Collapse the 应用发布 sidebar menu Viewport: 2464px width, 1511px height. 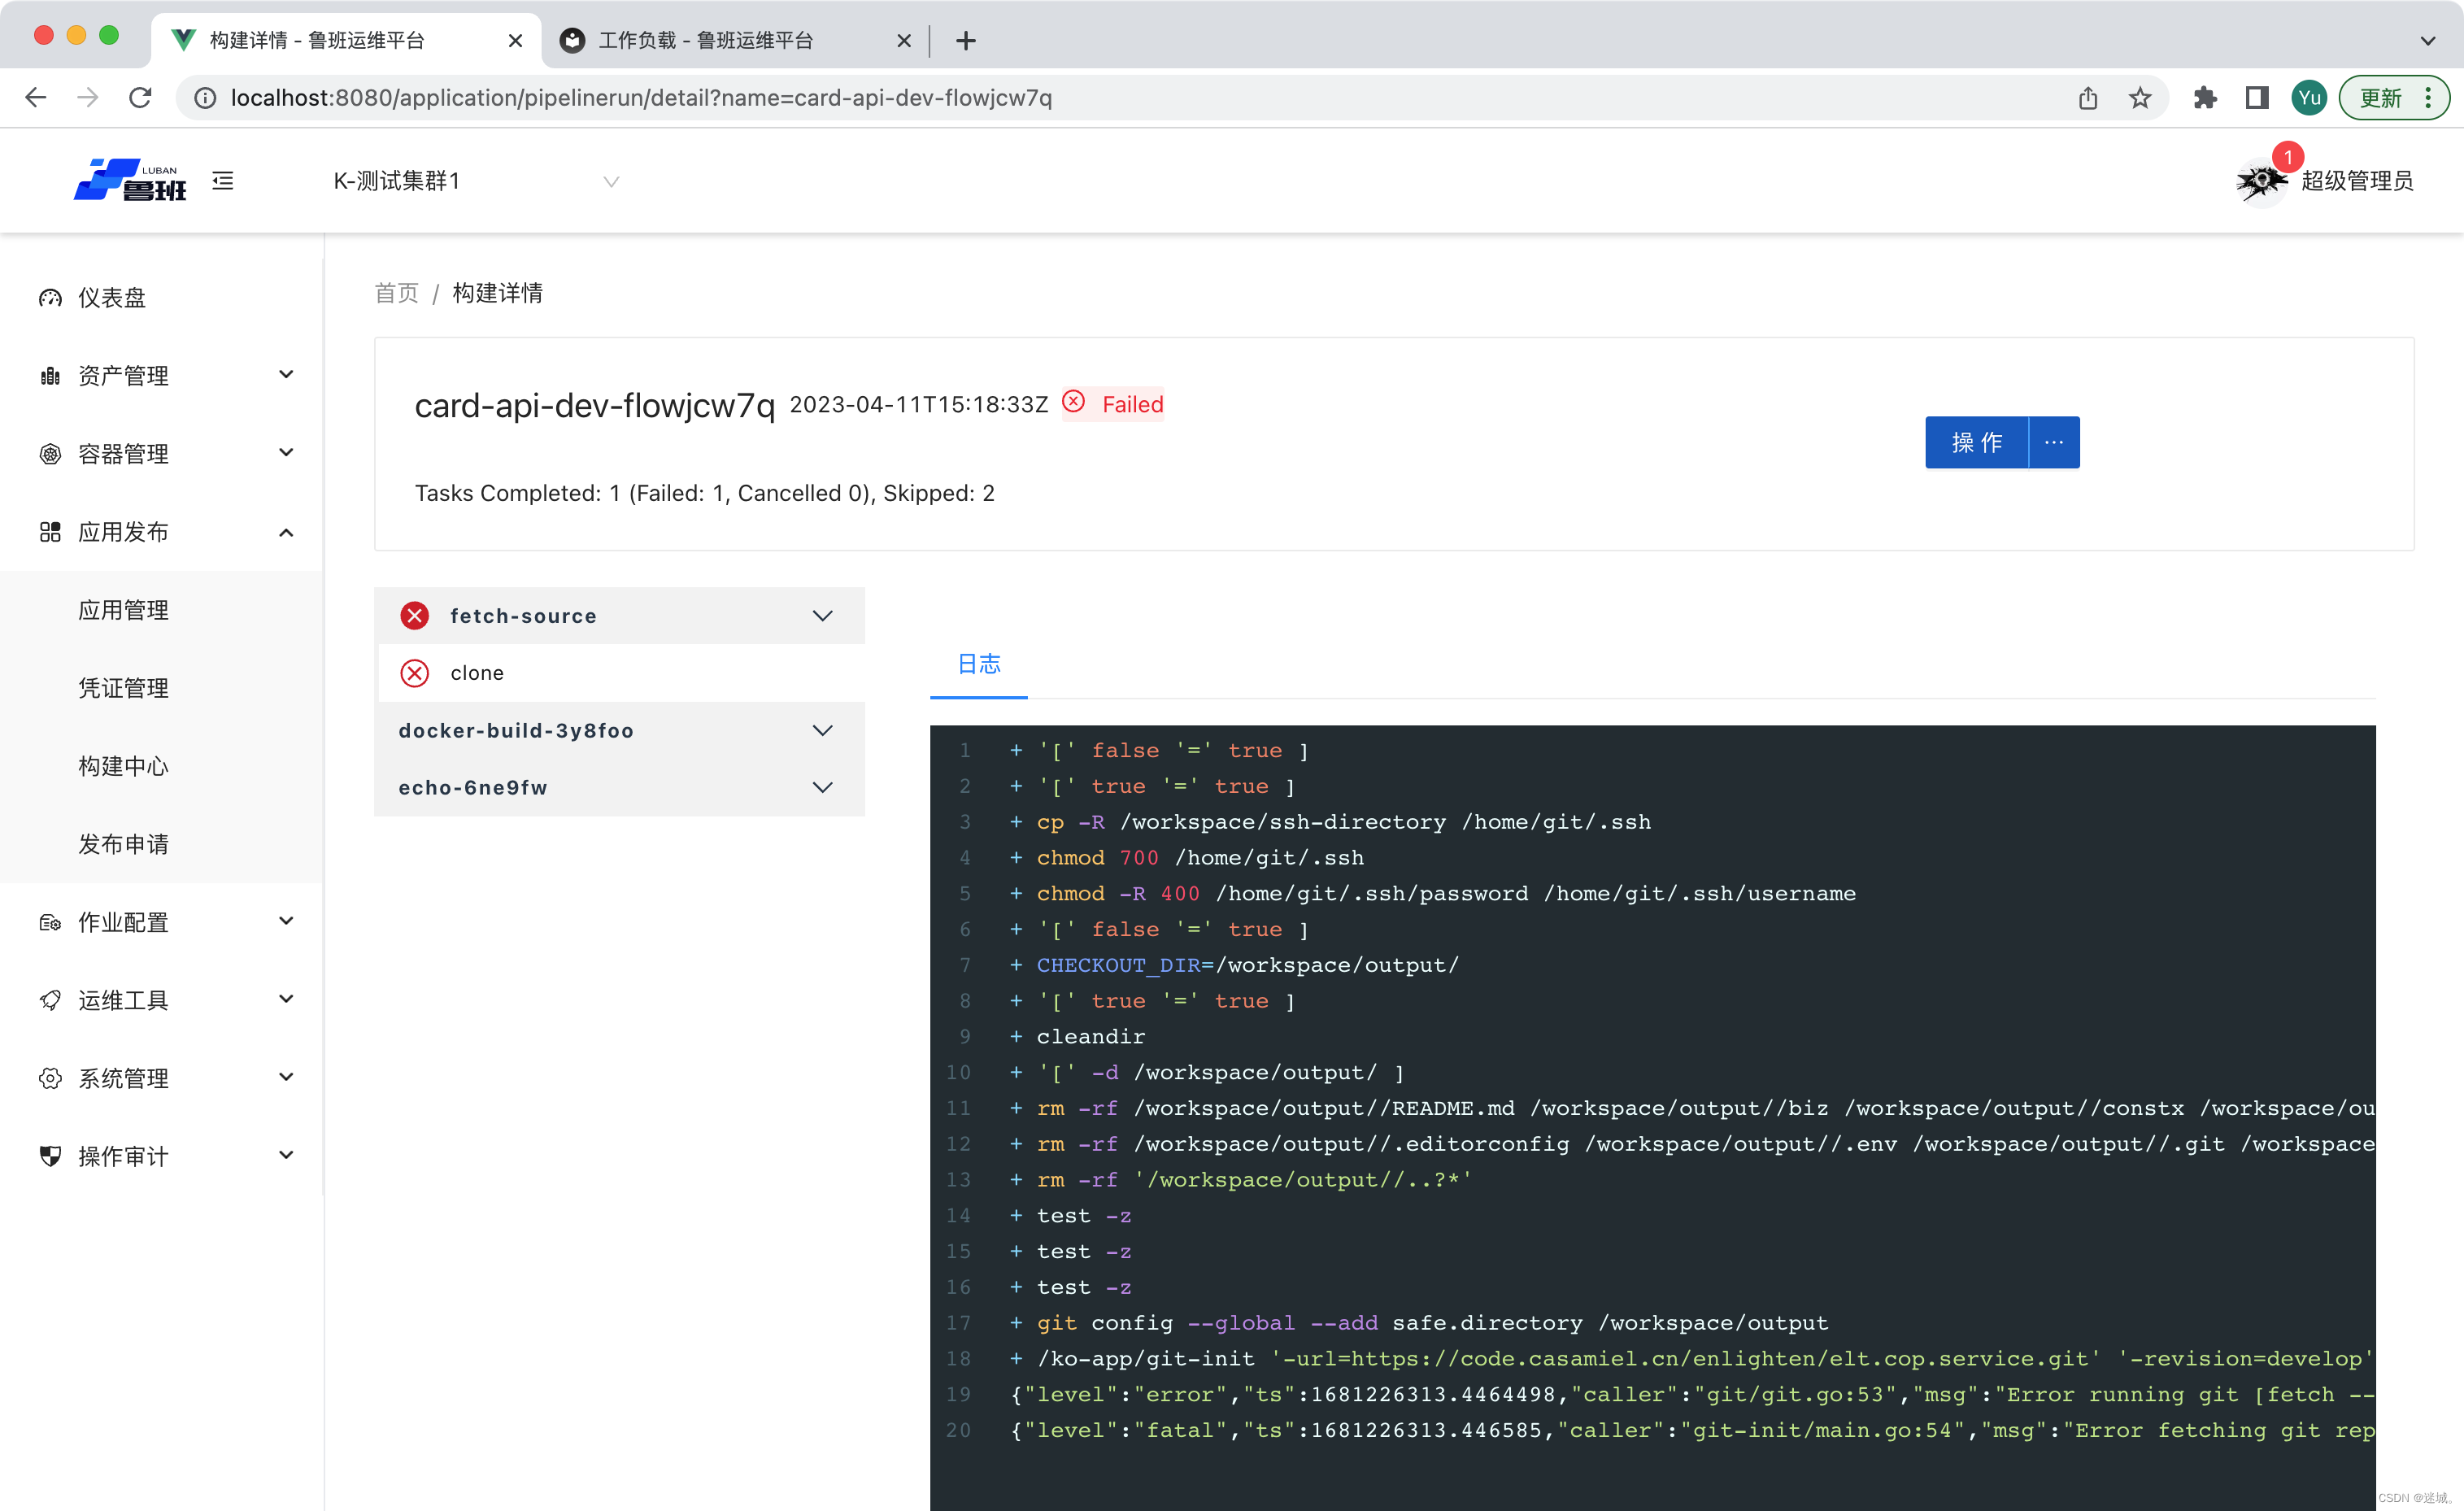tap(286, 532)
